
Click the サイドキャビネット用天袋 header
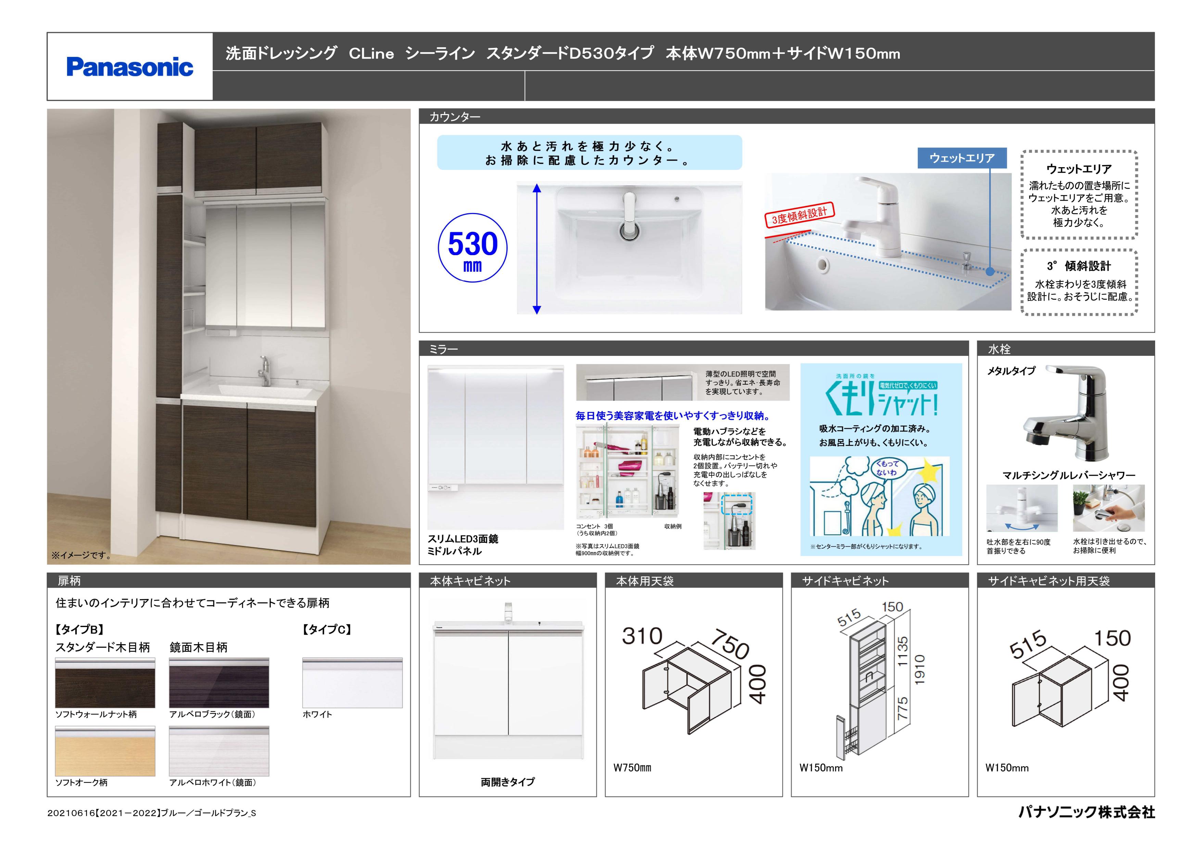(1065, 580)
